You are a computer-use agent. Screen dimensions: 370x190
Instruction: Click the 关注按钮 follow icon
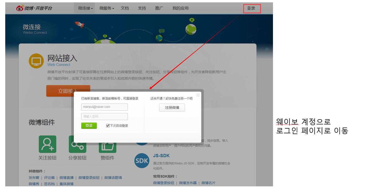[47, 144]
